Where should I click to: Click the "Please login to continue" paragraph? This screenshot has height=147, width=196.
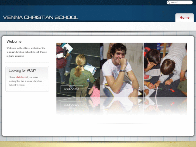[26, 52]
